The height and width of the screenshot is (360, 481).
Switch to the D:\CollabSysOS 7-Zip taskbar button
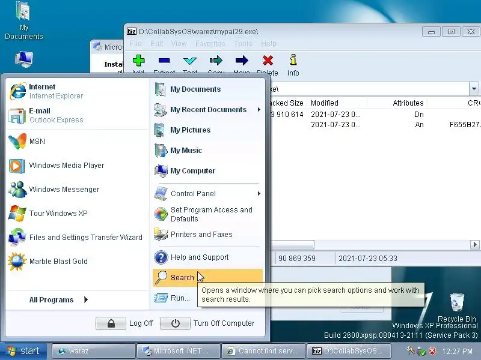(x=349, y=351)
